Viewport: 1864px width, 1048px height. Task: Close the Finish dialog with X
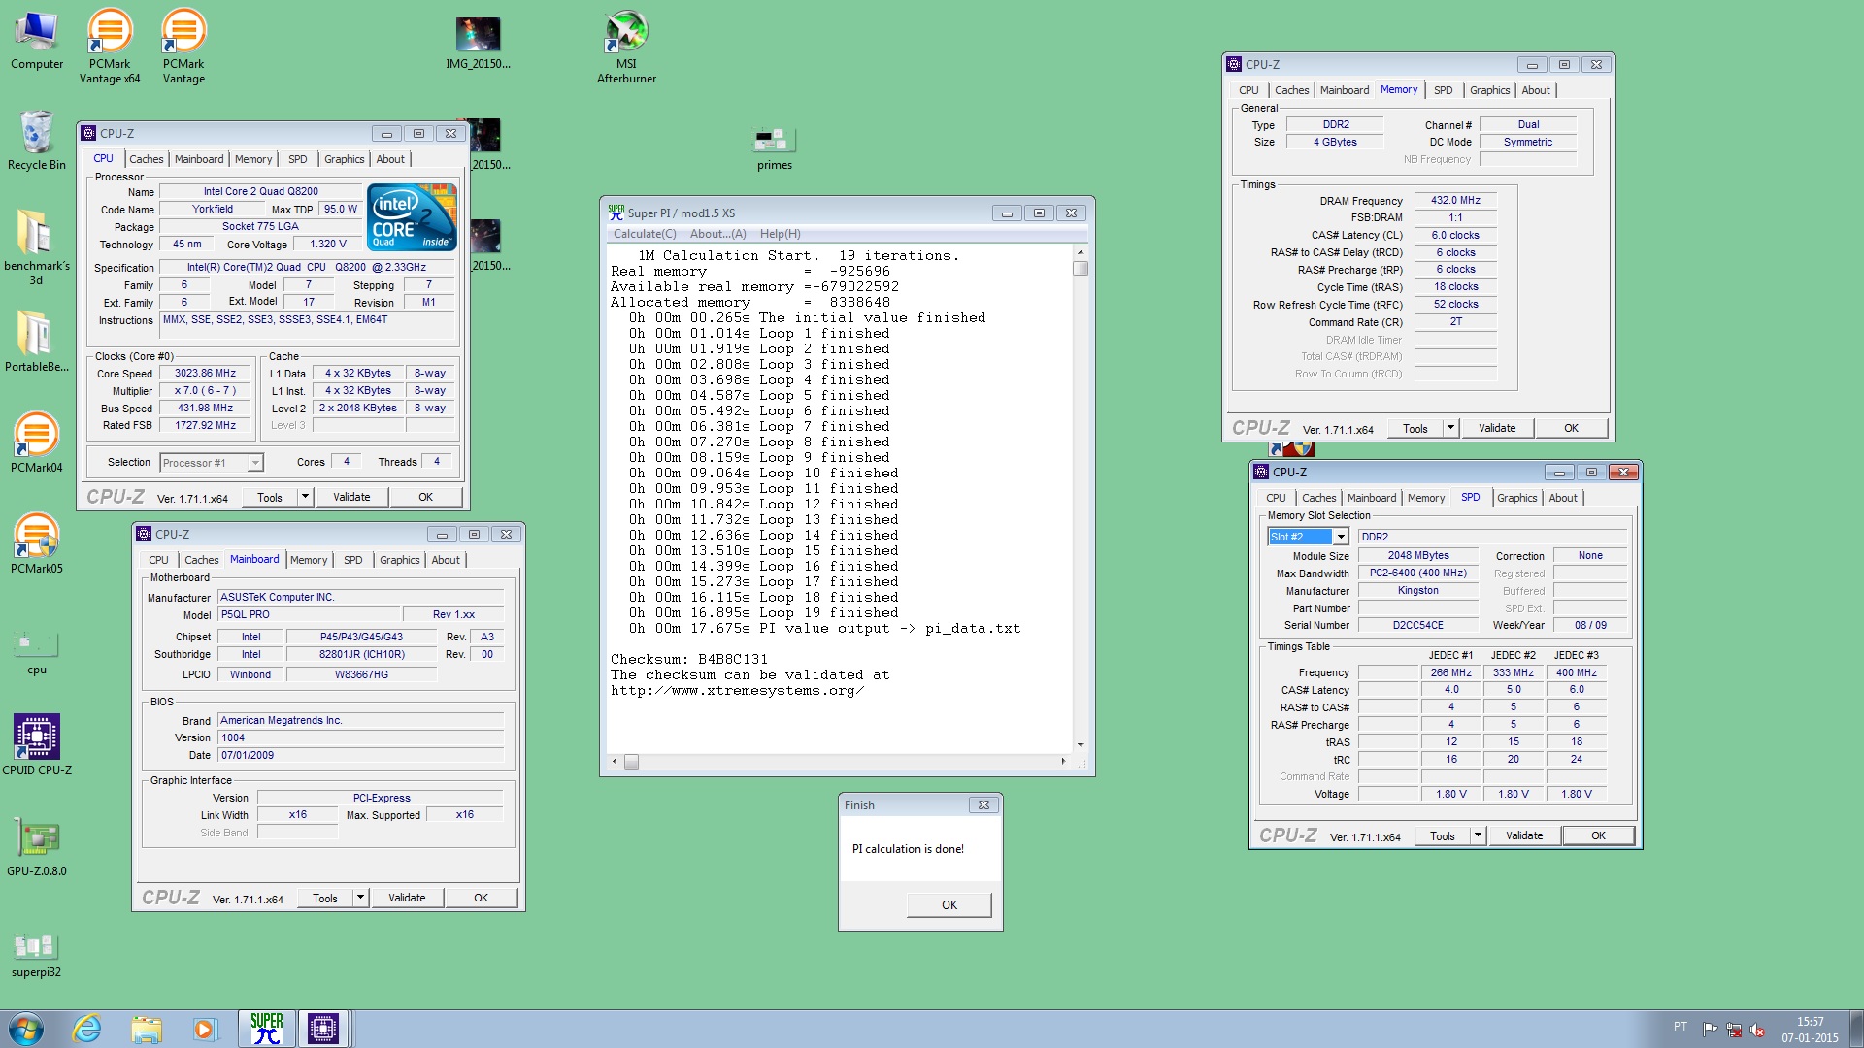click(983, 804)
